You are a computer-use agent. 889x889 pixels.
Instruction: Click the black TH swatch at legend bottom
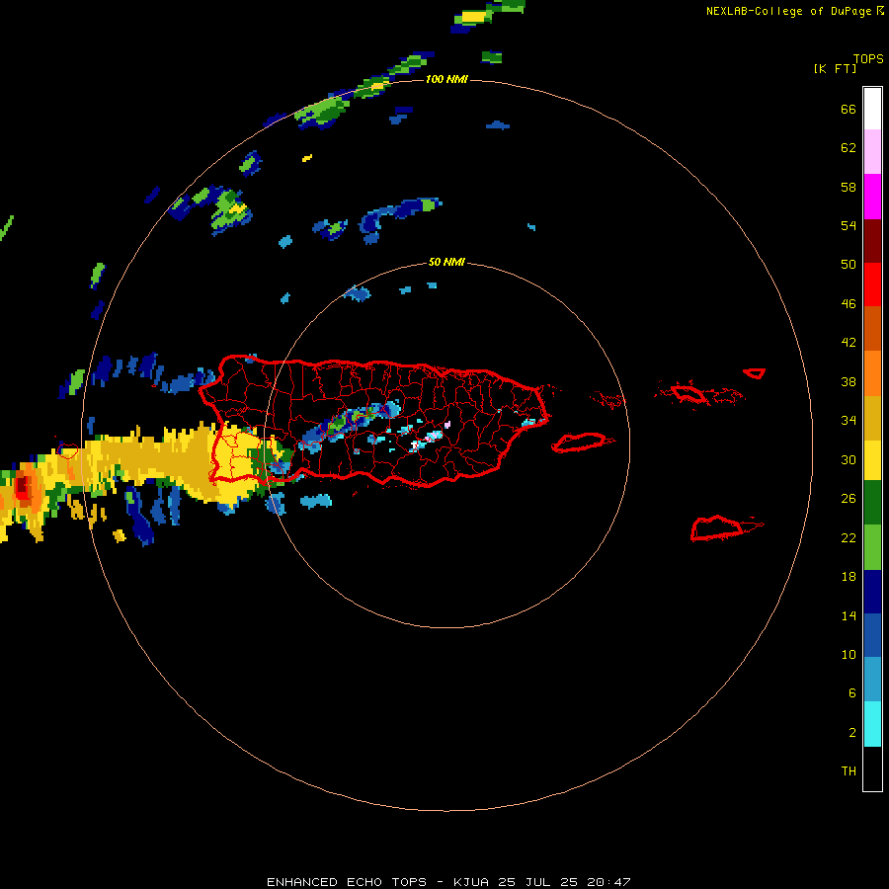coord(872,768)
